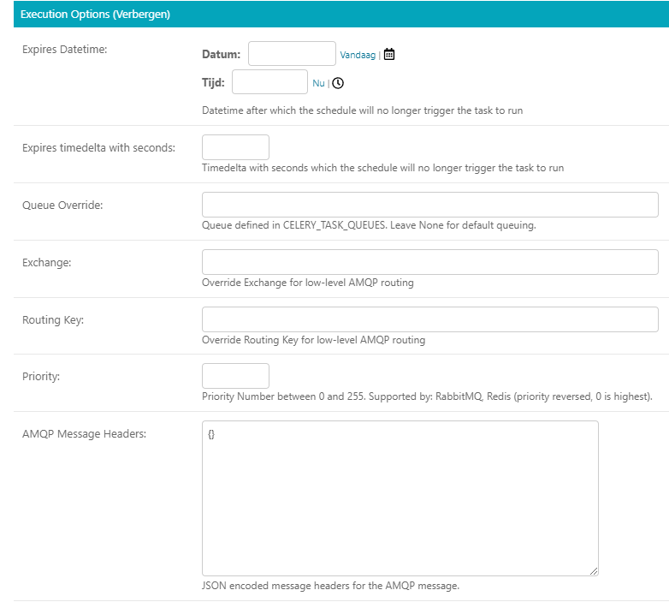Click the Routing Key input field
The width and height of the screenshot is (669, 608).
point(429,319)
